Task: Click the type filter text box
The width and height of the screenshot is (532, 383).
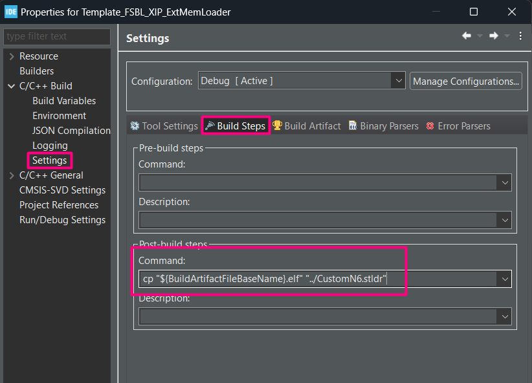Action: click(x=57, y=36)
